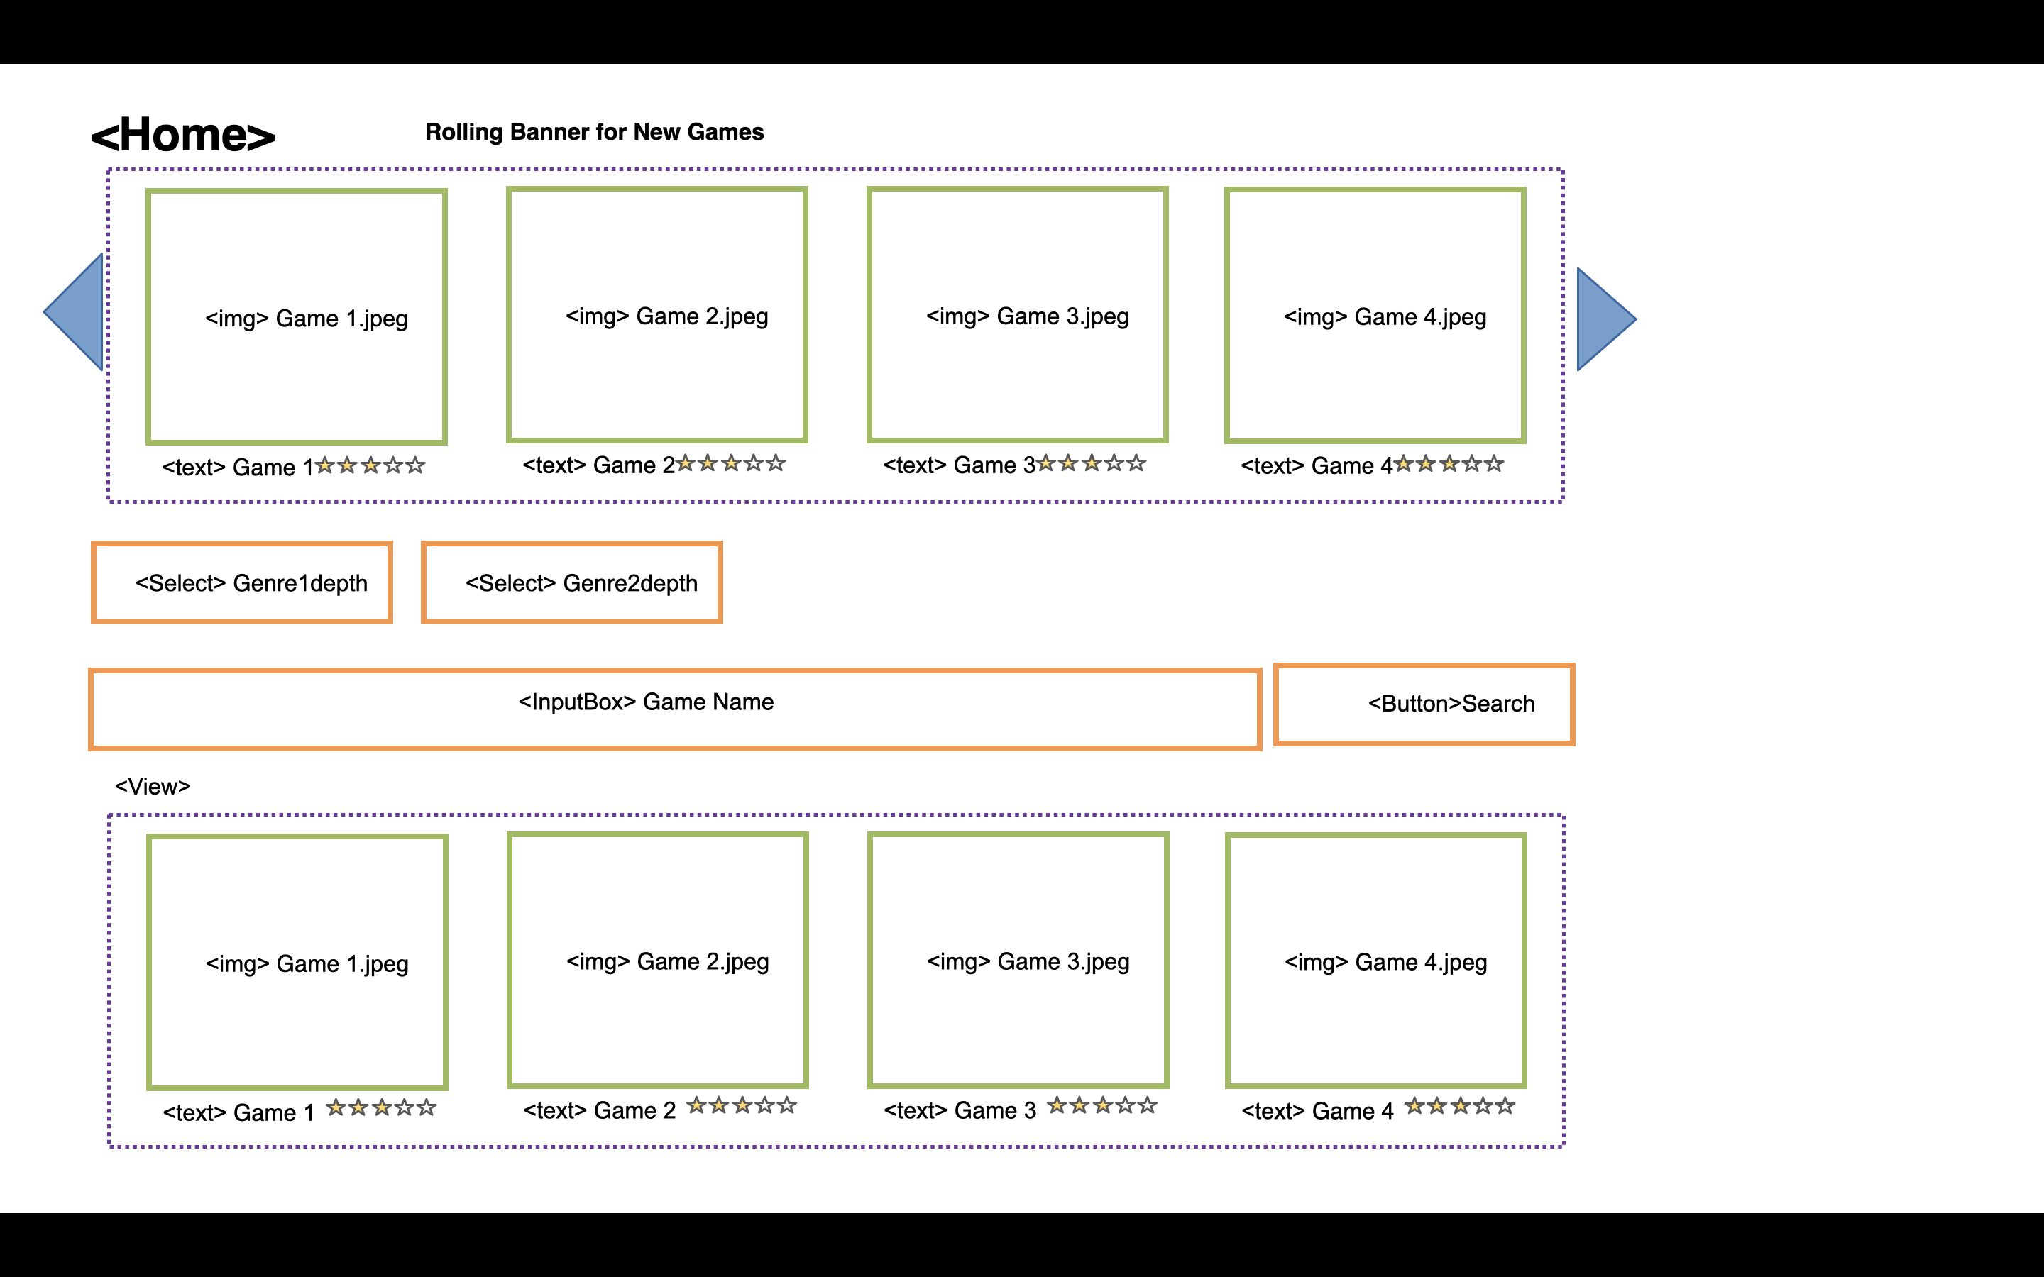Click the '<text> Game 2' label in View section
This screenshot has width=2044, height=1277.
click(599, 1110)
